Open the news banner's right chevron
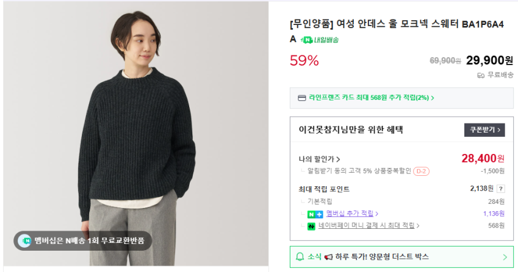518x272 pixels. (x=505, y=257)
